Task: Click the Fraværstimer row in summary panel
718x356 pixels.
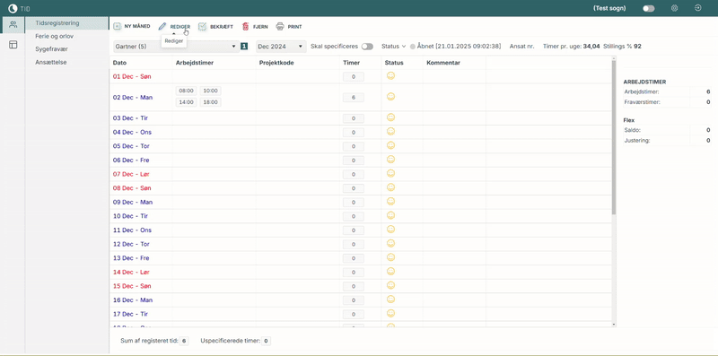Action: tap(667, 102)
